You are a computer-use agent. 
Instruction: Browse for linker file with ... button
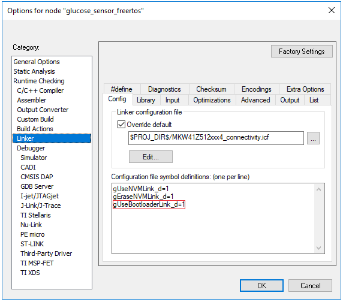coord(313,138)
